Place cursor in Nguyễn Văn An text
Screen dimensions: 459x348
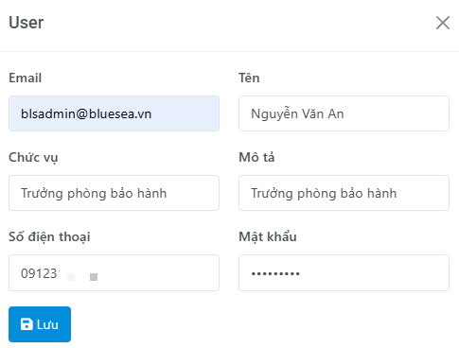297,113
